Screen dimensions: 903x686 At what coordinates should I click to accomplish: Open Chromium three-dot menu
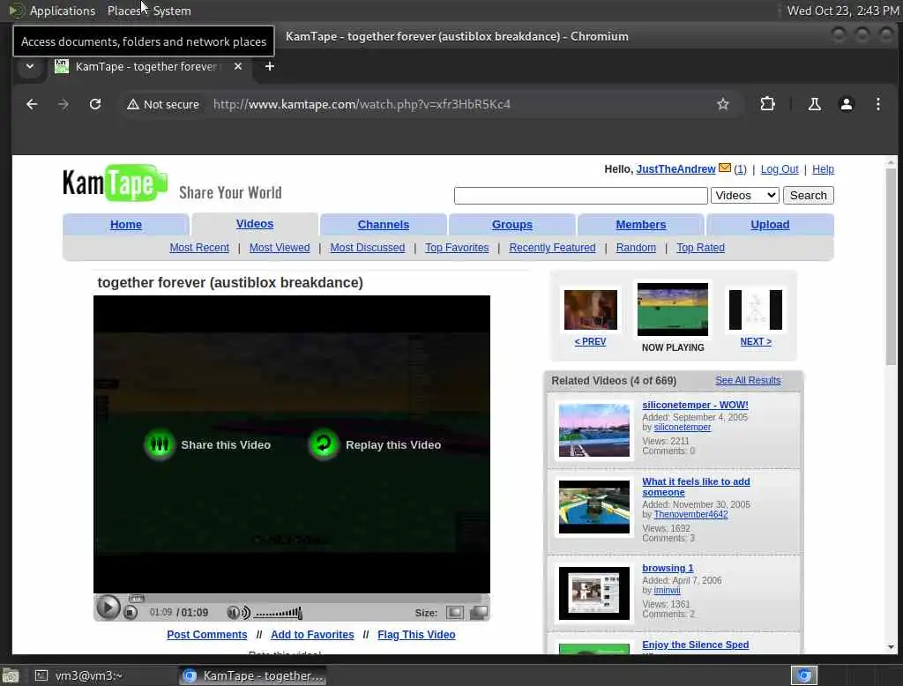pyautogui.click(x=877, y=104)
